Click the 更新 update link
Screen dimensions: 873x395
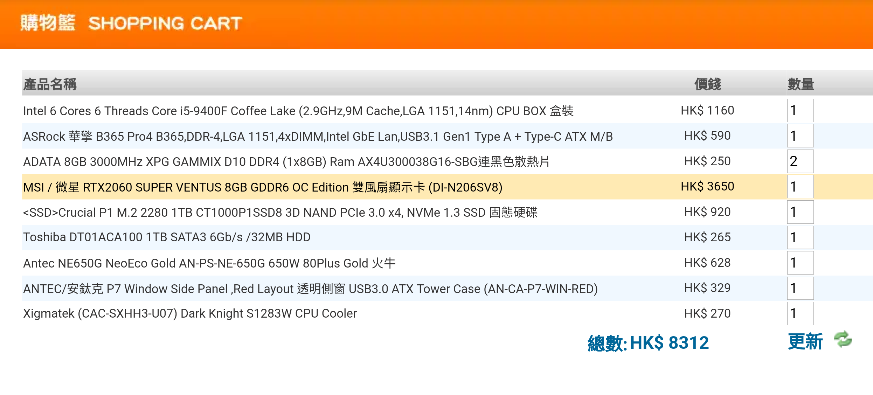(x=805, y=341)
